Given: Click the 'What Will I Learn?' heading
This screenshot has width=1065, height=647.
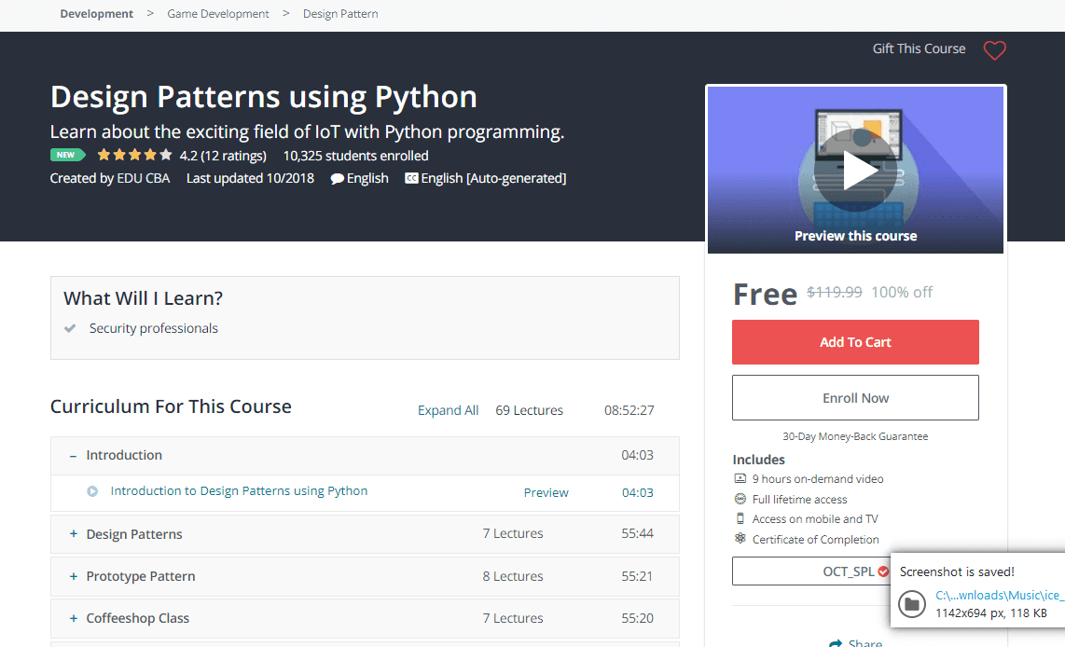Looking at the screenshot, I should pyautogui.click(x=144, y=298).
